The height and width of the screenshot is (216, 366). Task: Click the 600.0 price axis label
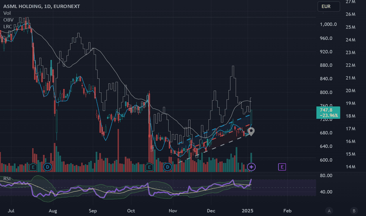coord(326,160)
